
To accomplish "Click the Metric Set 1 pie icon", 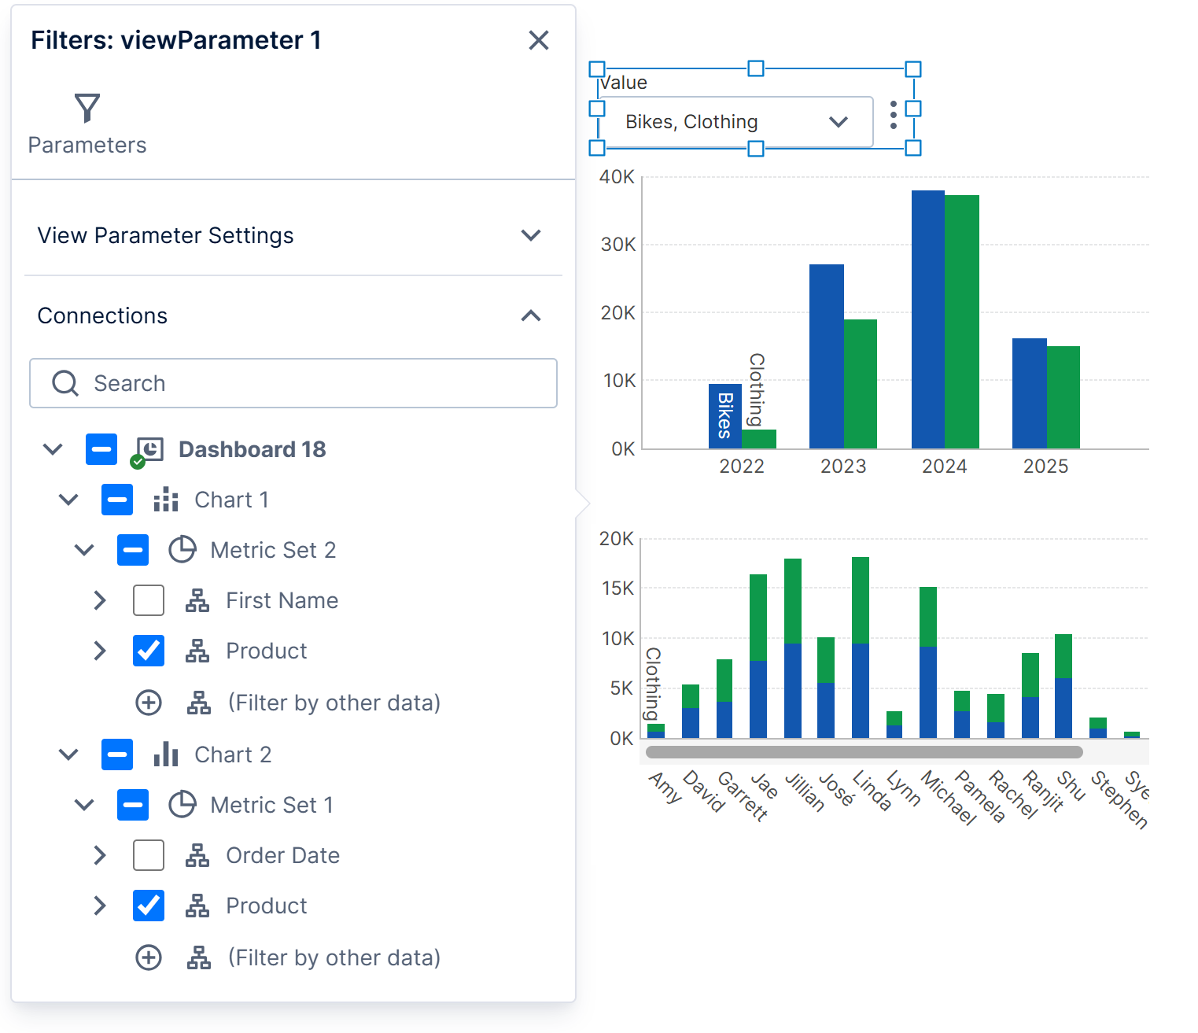I will (x=182, y=805).
